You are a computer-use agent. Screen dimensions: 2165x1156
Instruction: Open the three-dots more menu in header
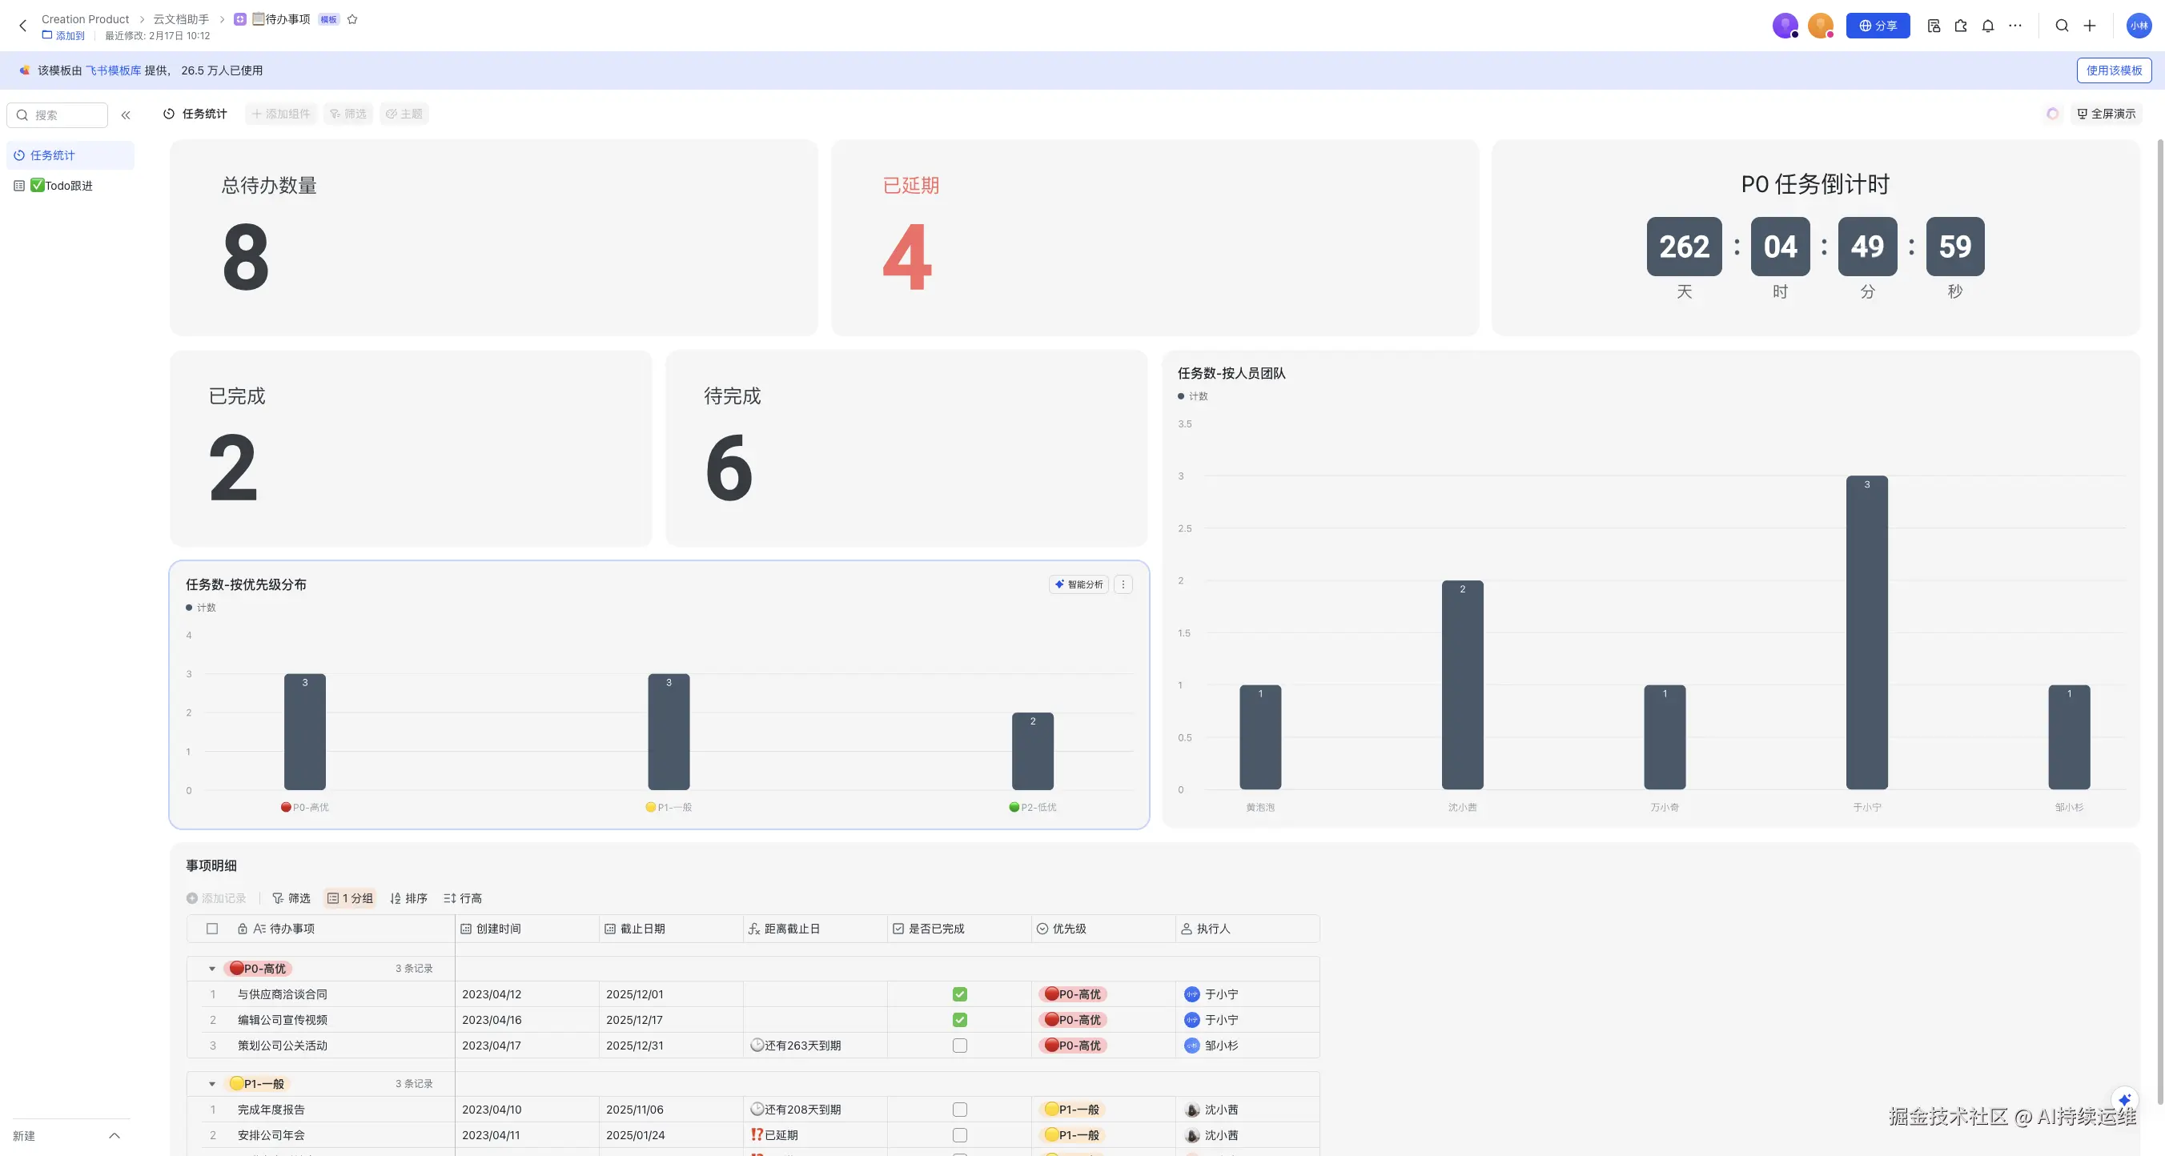2015,26
